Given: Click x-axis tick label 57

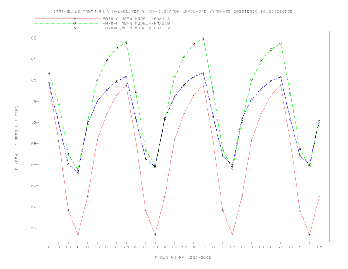Looking at the screenshot, I should coord(232,247).
